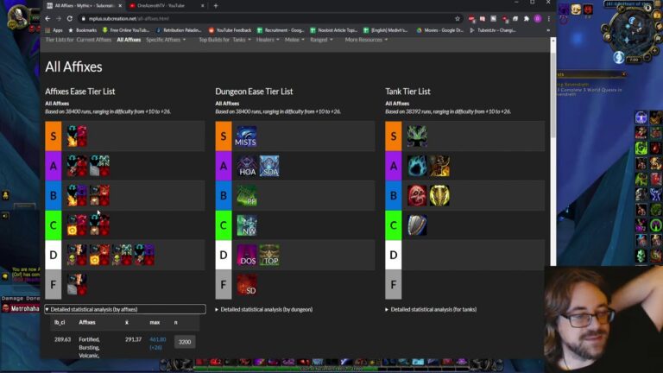Open the YouTube Feedback bookmark
663x373 pixels.
(x=230, y=30)
